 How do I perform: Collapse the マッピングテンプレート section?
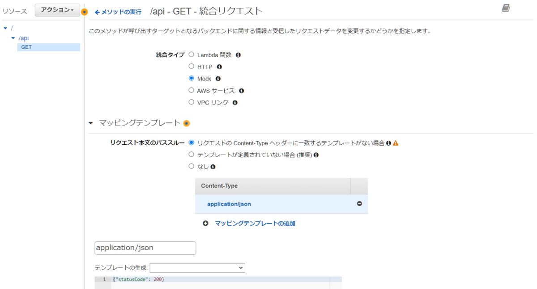coord(92,122)
